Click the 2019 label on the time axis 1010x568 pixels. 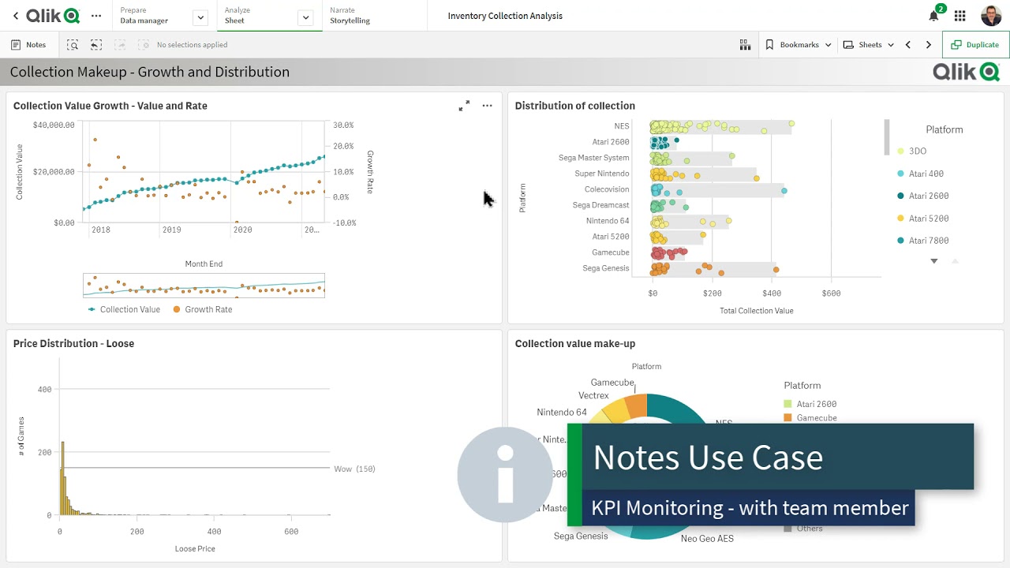(171, 230)
